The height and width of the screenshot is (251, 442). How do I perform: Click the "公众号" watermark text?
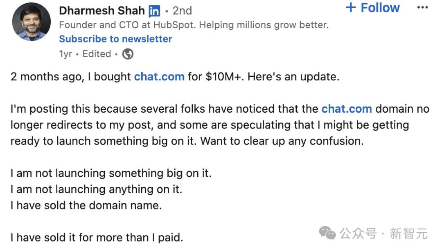click(x=358, y=234)
